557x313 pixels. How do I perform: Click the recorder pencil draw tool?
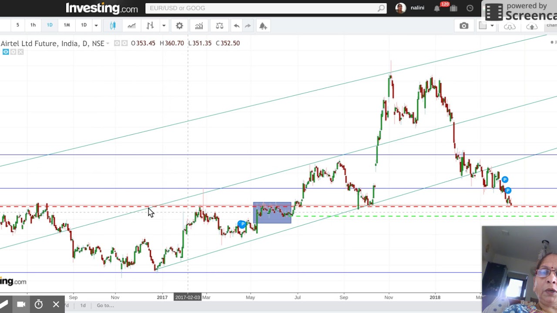point(4,304)
